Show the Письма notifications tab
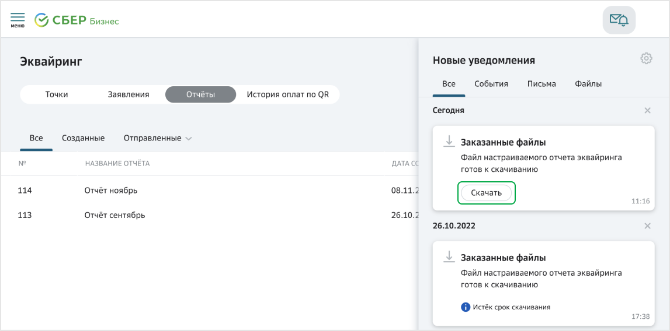 click(541, 84)
